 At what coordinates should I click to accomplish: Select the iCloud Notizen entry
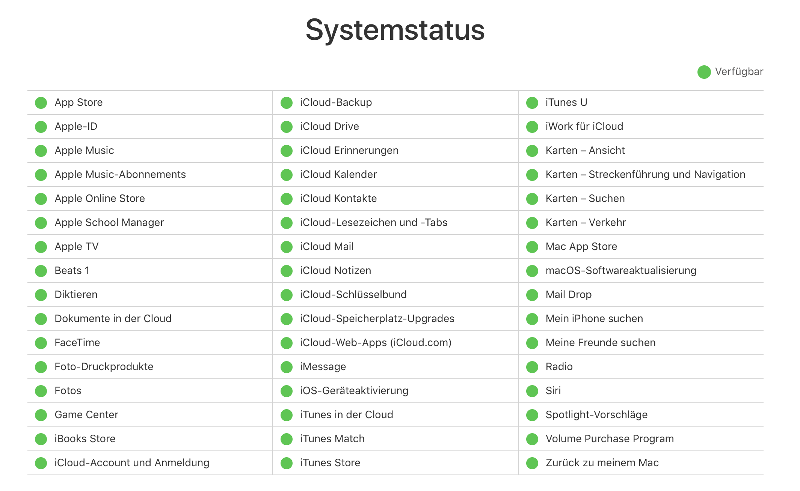[x=335, y=271]
